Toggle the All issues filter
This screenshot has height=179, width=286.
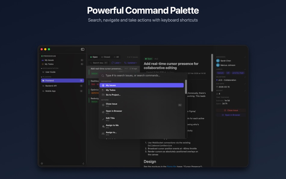[x=117, y=57]
